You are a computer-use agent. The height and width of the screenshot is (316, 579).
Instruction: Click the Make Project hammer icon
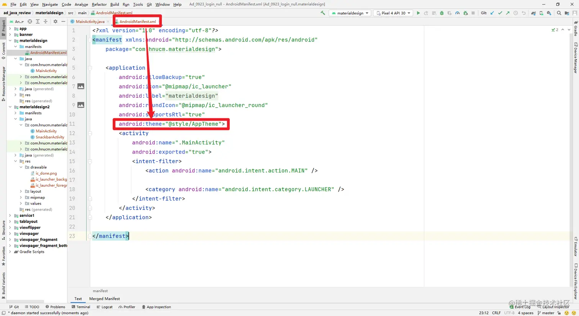(x=323, y=13)
